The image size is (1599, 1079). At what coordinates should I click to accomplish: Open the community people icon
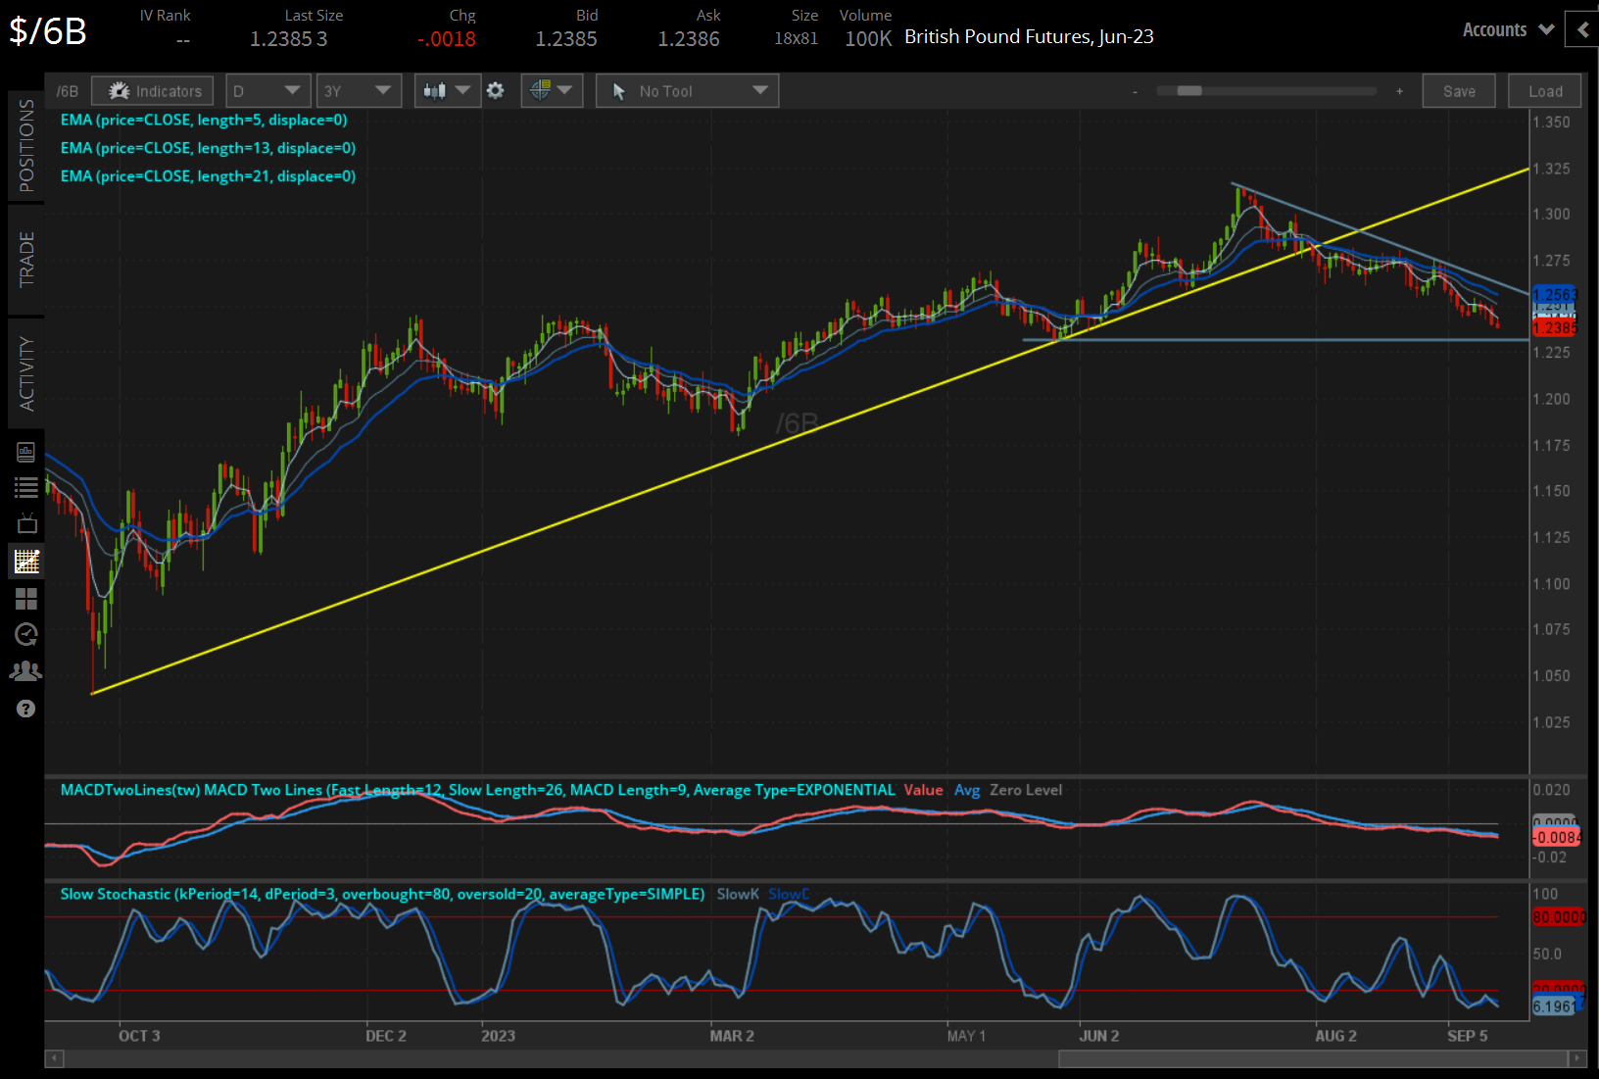click(x=25, y=670)
